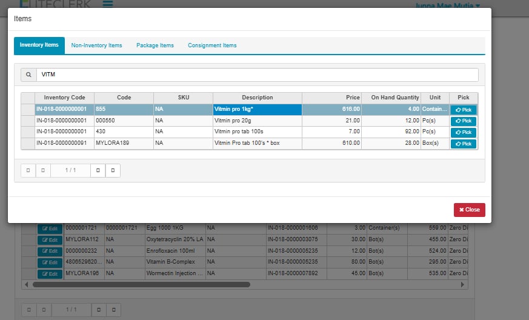529x320 pixels.
Task: Select the Consignment Items tab
Action: tap(212, 45)
